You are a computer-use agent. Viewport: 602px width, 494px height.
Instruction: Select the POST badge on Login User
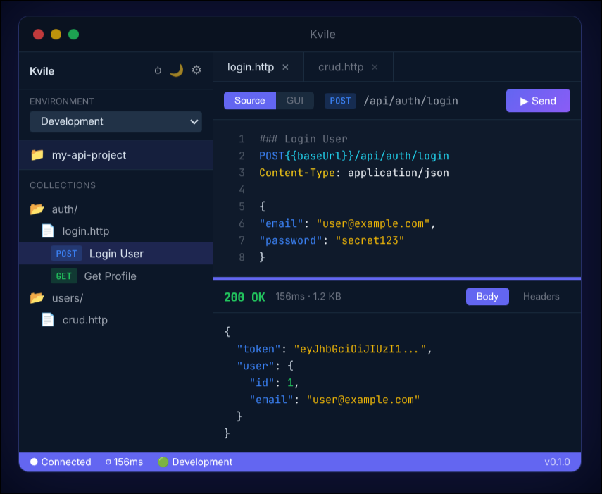(x=66, y=253)
